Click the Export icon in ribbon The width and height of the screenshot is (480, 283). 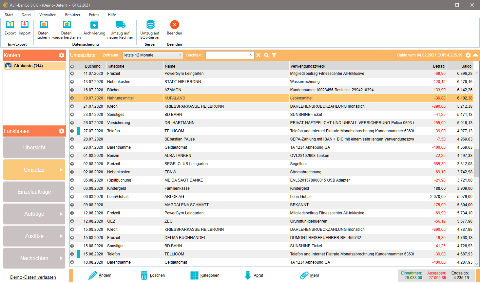tap(10, 24)
